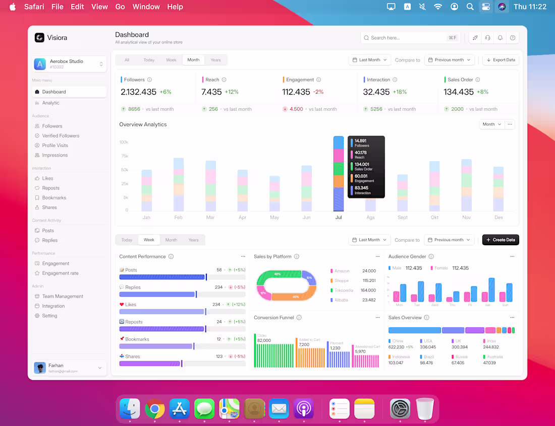This screenshot has width=555, height=426.
Task: Click the notification bell icon
Action: coord(500,38)
